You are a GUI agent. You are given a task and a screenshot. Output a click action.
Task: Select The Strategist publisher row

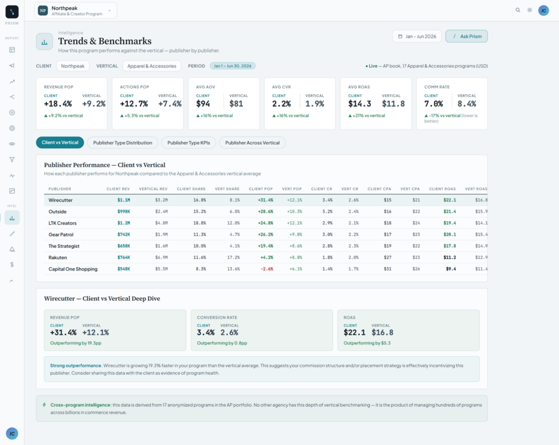266,246
